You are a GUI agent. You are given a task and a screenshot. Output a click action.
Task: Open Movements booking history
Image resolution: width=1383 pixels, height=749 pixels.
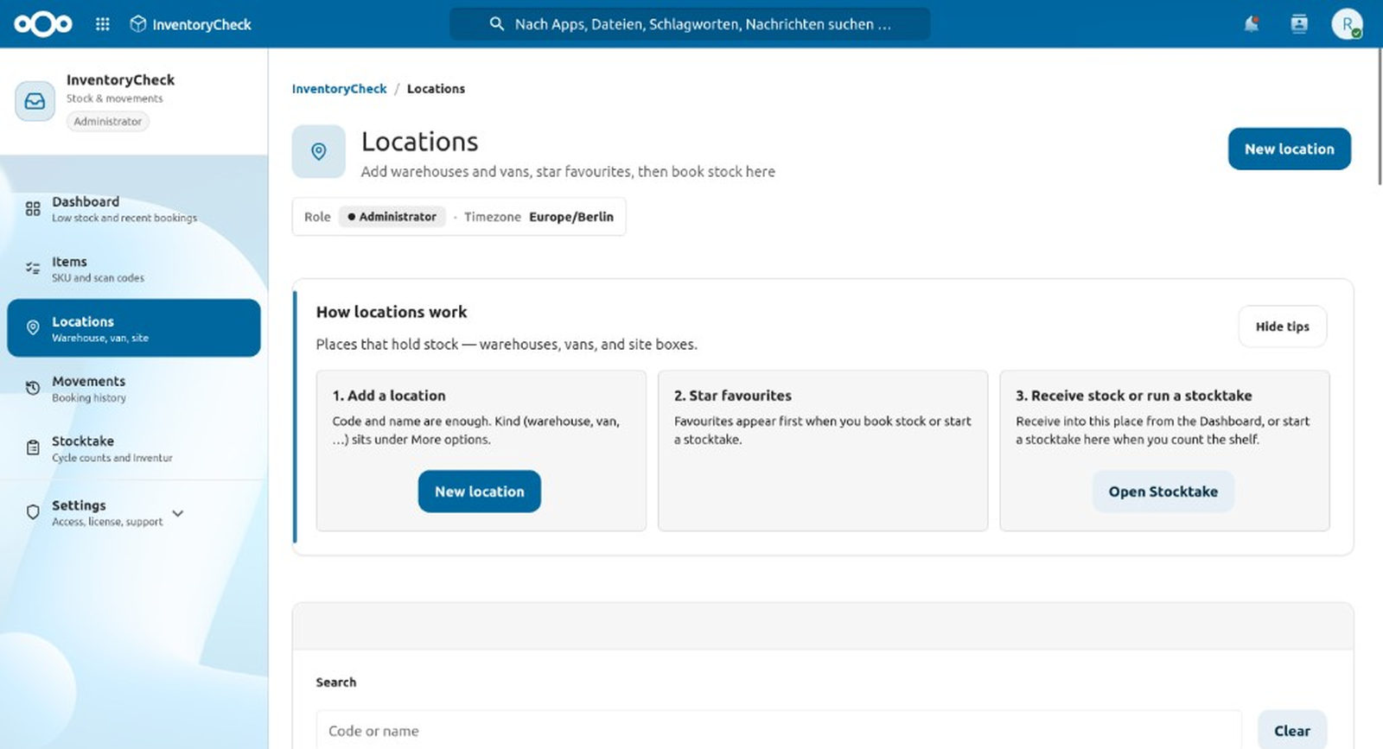pos(134,388)
